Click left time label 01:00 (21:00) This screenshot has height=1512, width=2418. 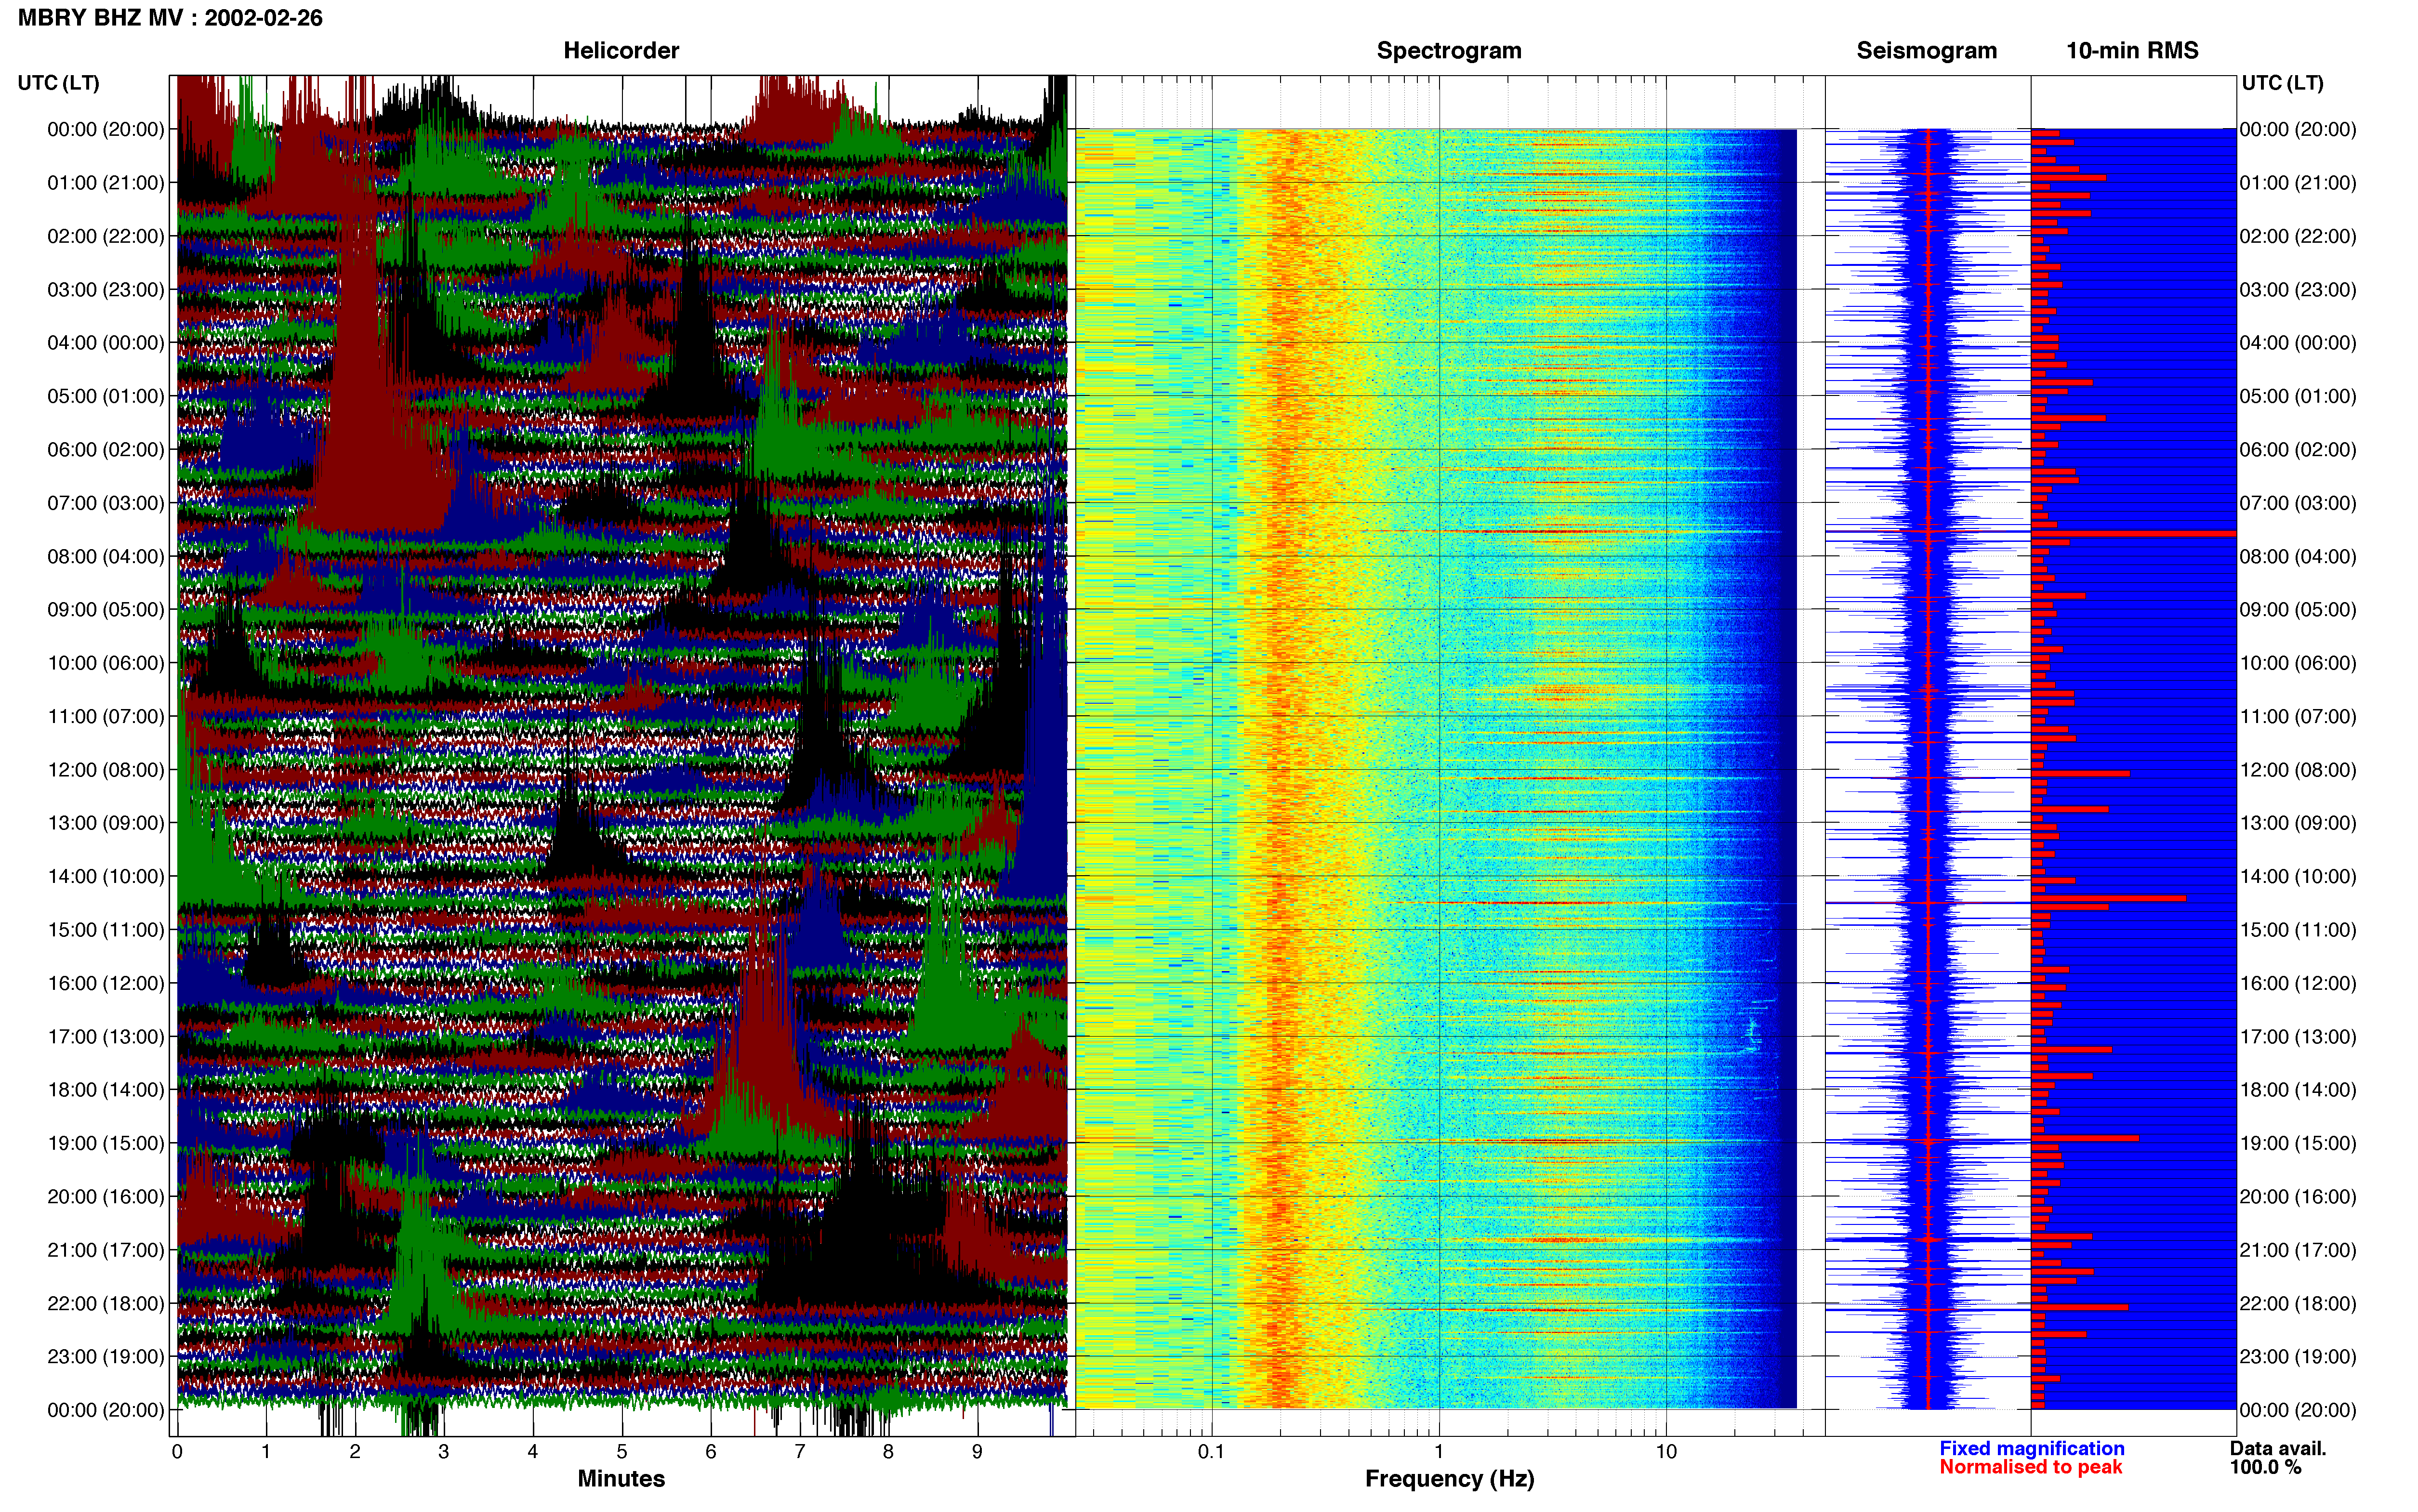(106, 183)
